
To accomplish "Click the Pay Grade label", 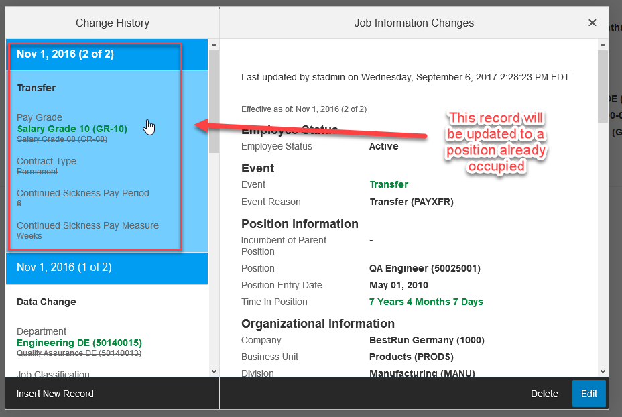I will [x=40, y=117].
